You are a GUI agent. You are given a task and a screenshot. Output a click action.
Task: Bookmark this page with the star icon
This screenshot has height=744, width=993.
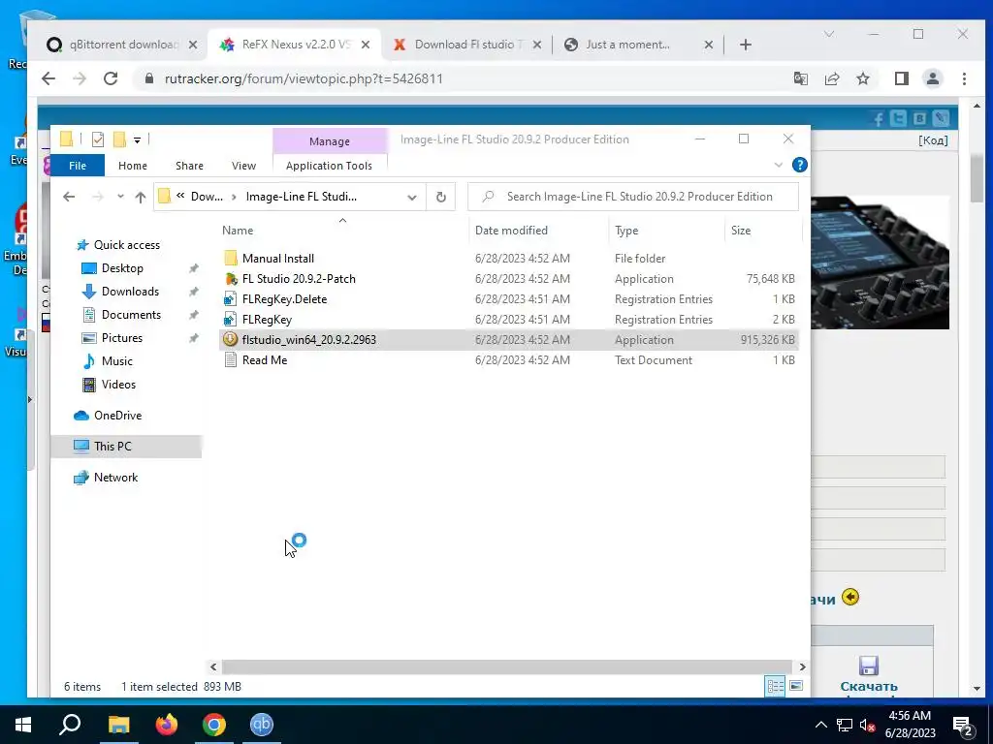(x=862, y=78)
